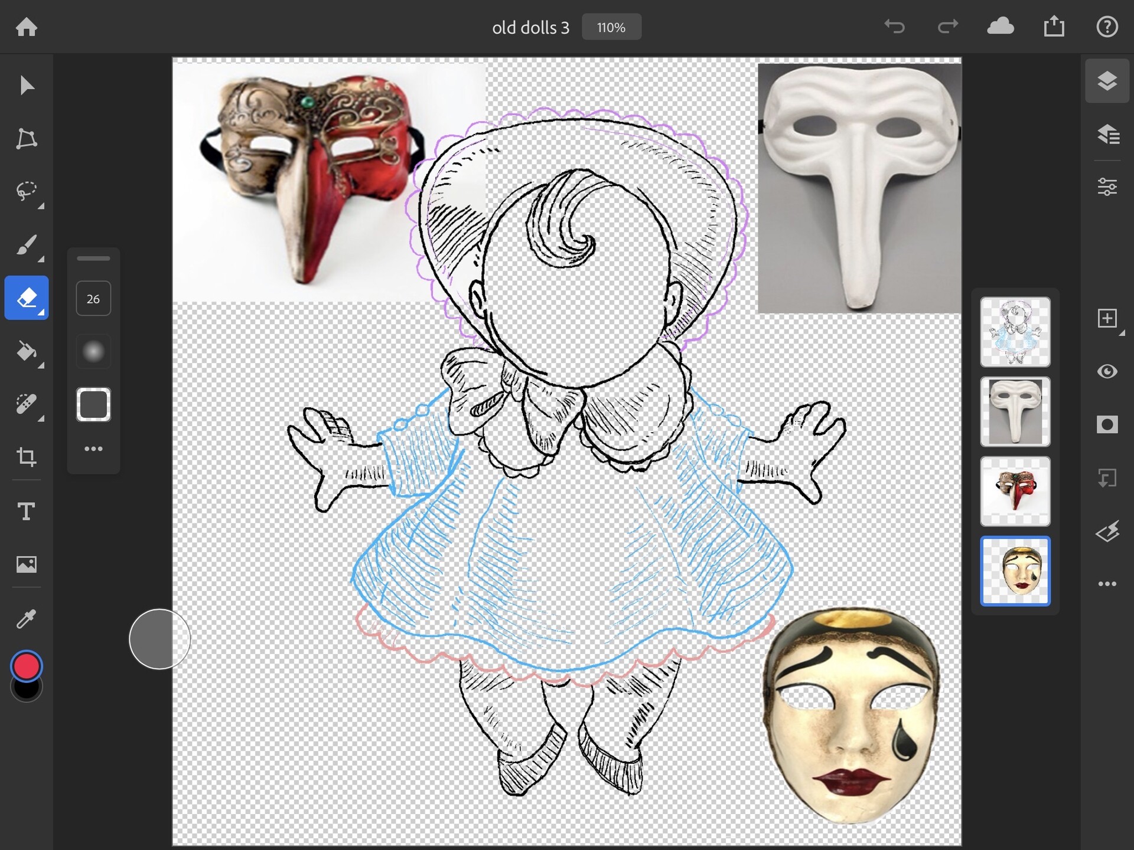Select the Type text tool
The image size is (1134, 850).
click(27, 511)
